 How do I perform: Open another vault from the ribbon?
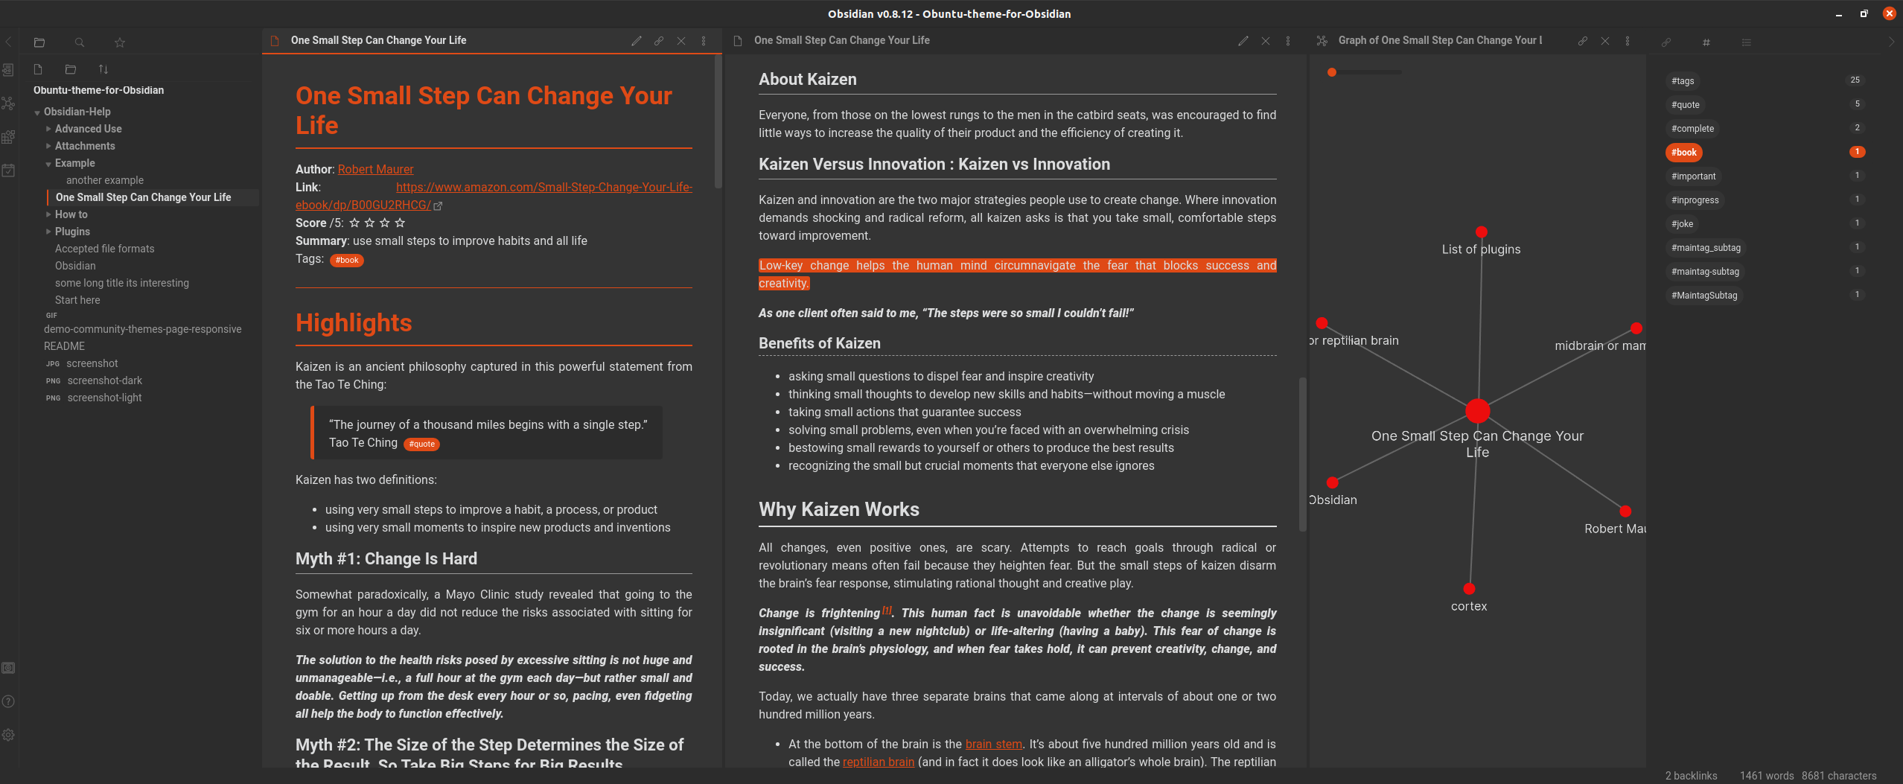pyautogui.click(x=8, y=668)
